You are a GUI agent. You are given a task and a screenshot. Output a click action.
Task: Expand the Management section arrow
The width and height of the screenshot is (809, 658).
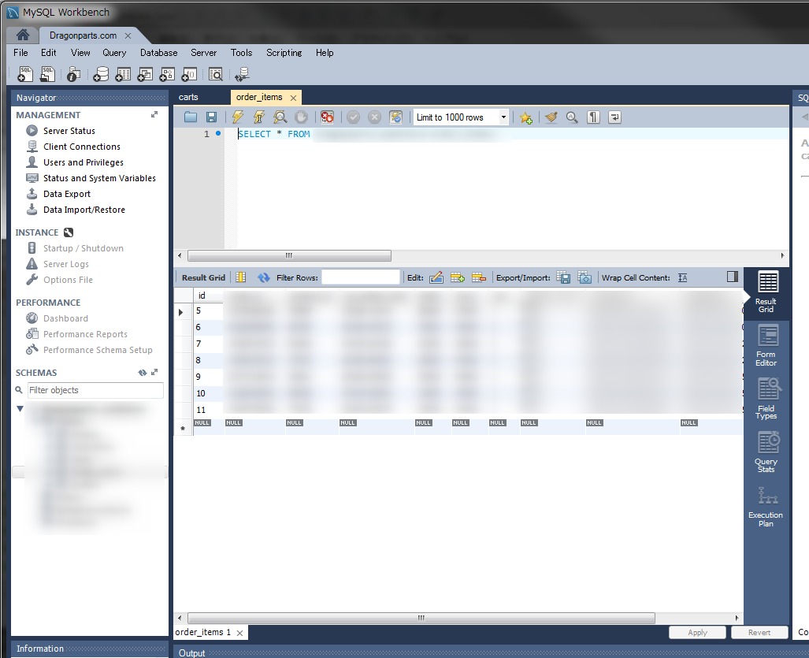point(154,114)
